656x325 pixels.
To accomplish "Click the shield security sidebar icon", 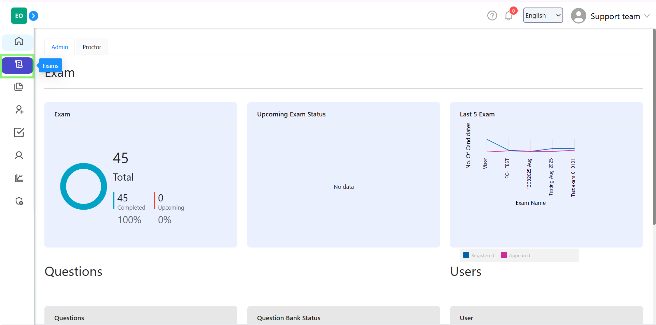I will pyautogui.click(x=19, y=201).
